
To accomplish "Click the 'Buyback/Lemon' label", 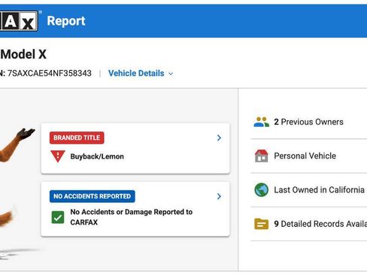I will point(97,156).
